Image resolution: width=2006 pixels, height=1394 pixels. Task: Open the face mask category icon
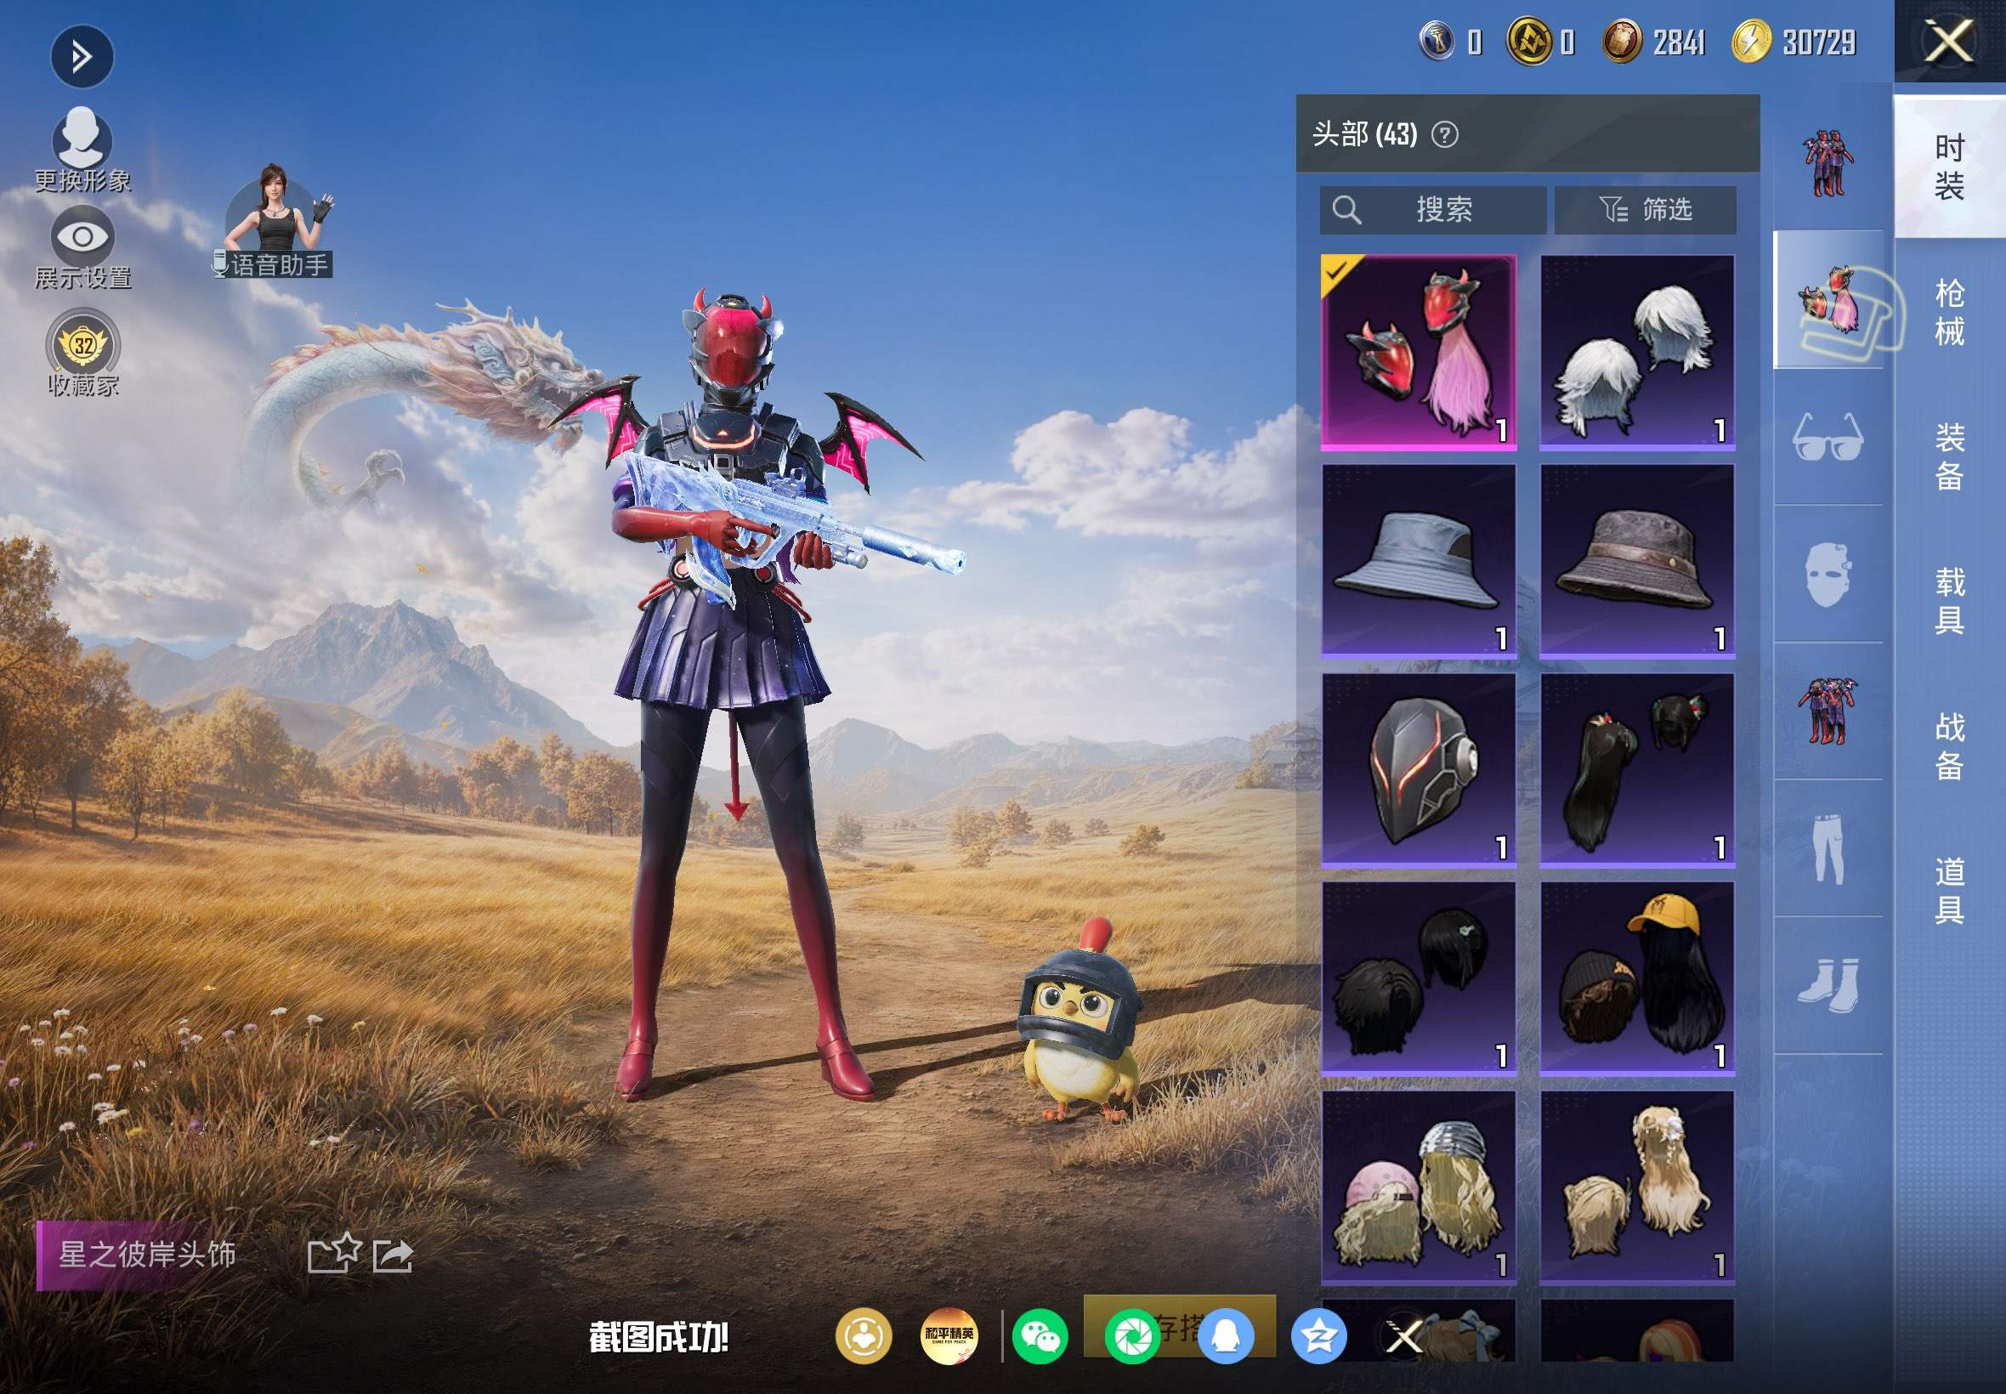[1827, 574]
